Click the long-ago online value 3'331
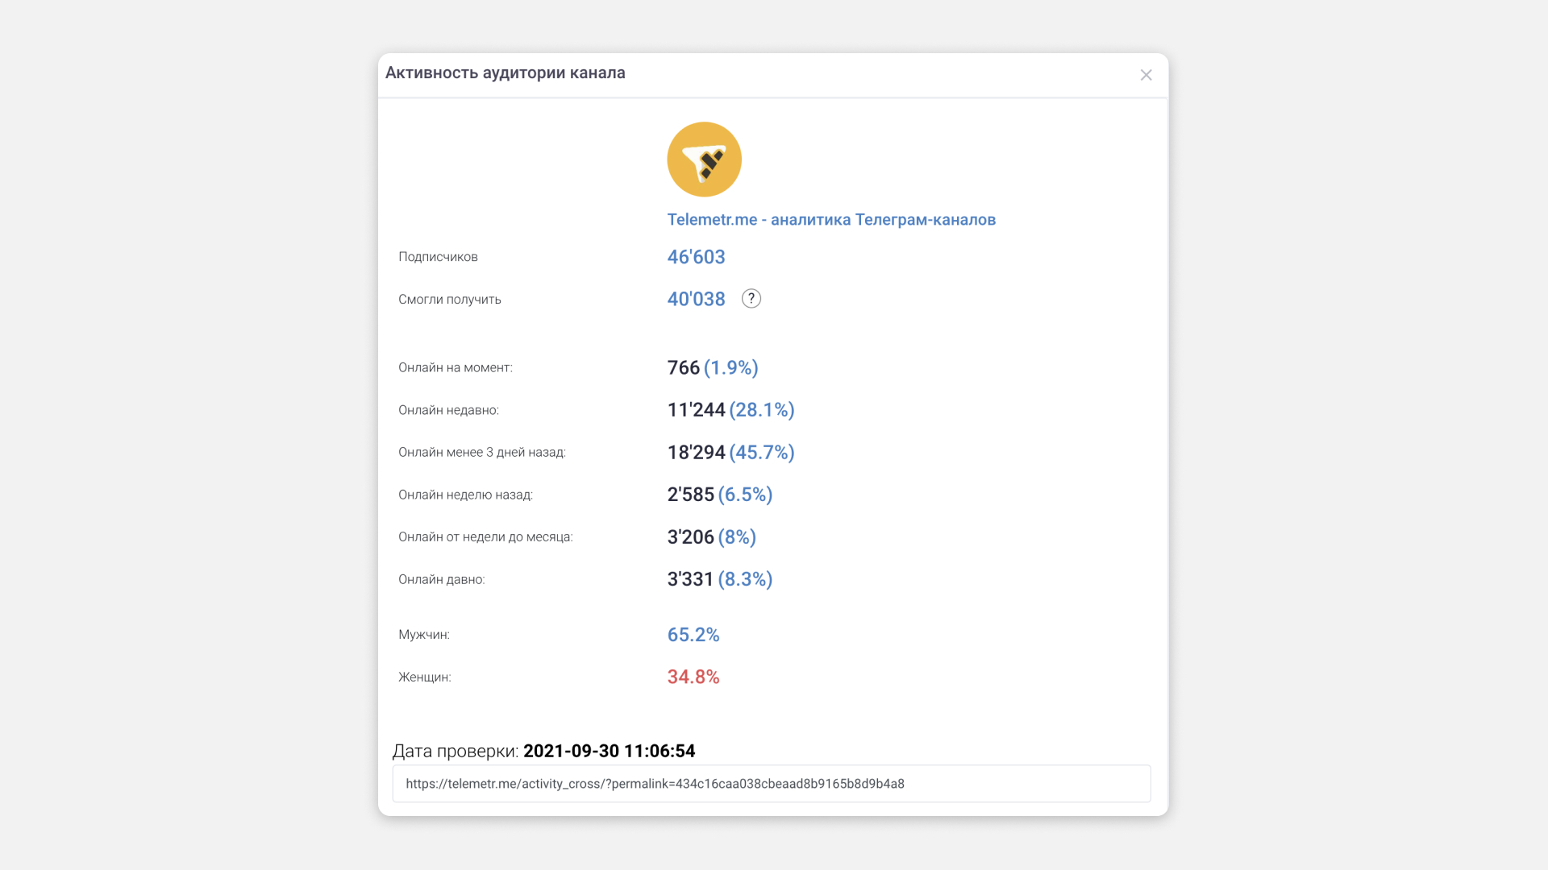This screenshot has height=870, width=1548. pyautogui.click(x=690, y=579)
